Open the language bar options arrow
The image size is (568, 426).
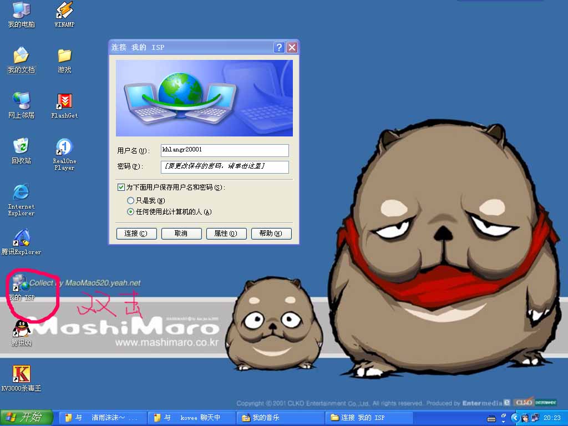tap(504, 422)
